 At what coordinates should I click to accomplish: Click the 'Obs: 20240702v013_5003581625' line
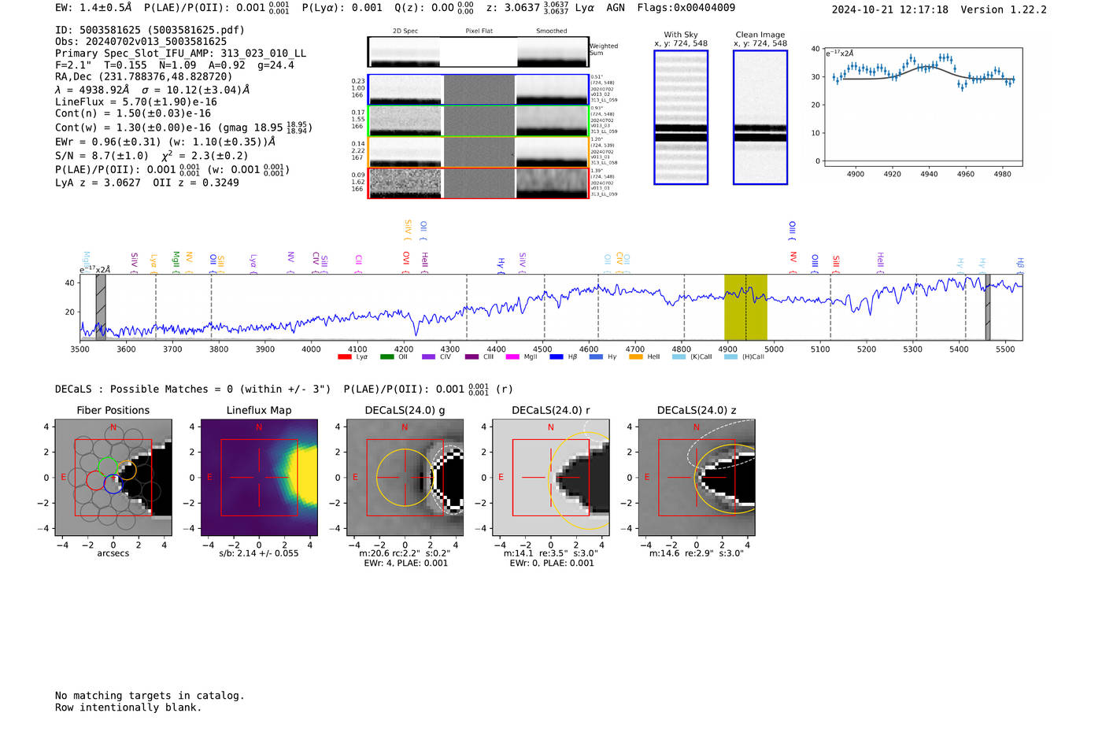tap(141, 41)
